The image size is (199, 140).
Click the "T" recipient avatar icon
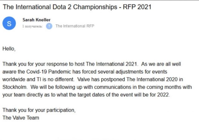point(49,26)
